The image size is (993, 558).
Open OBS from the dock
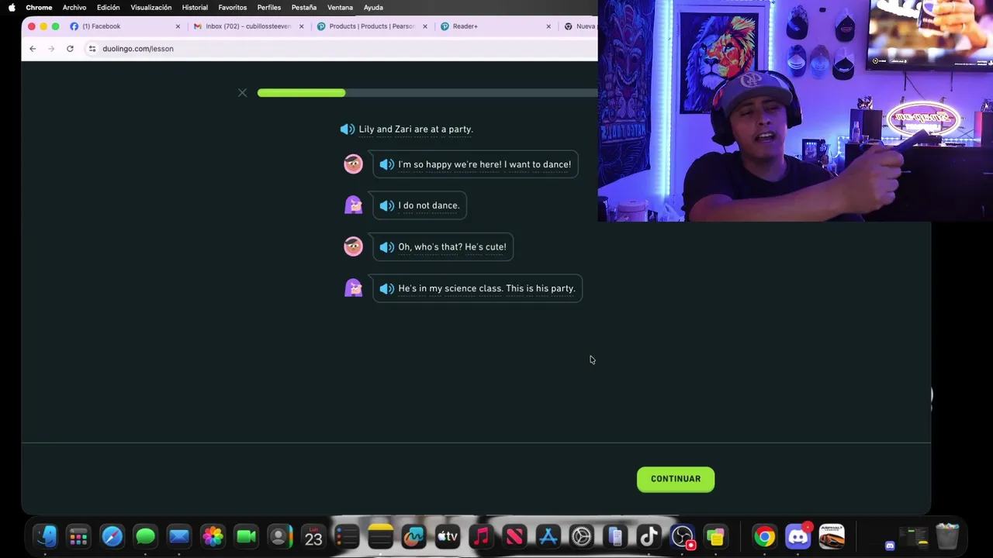[682, 536]
